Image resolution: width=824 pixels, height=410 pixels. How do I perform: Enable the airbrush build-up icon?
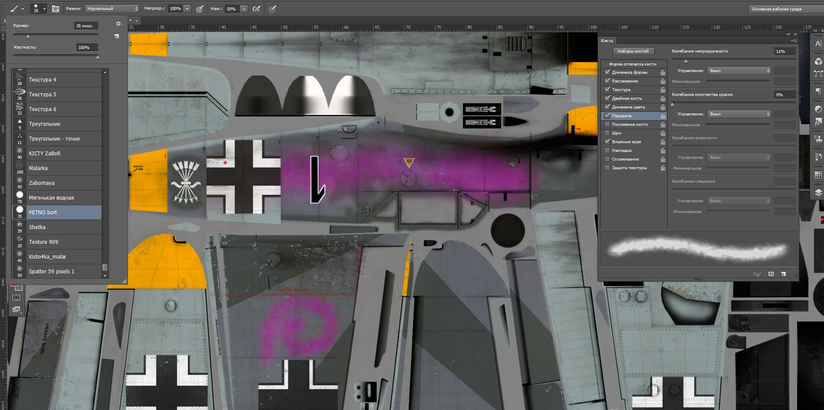(256, 9)
